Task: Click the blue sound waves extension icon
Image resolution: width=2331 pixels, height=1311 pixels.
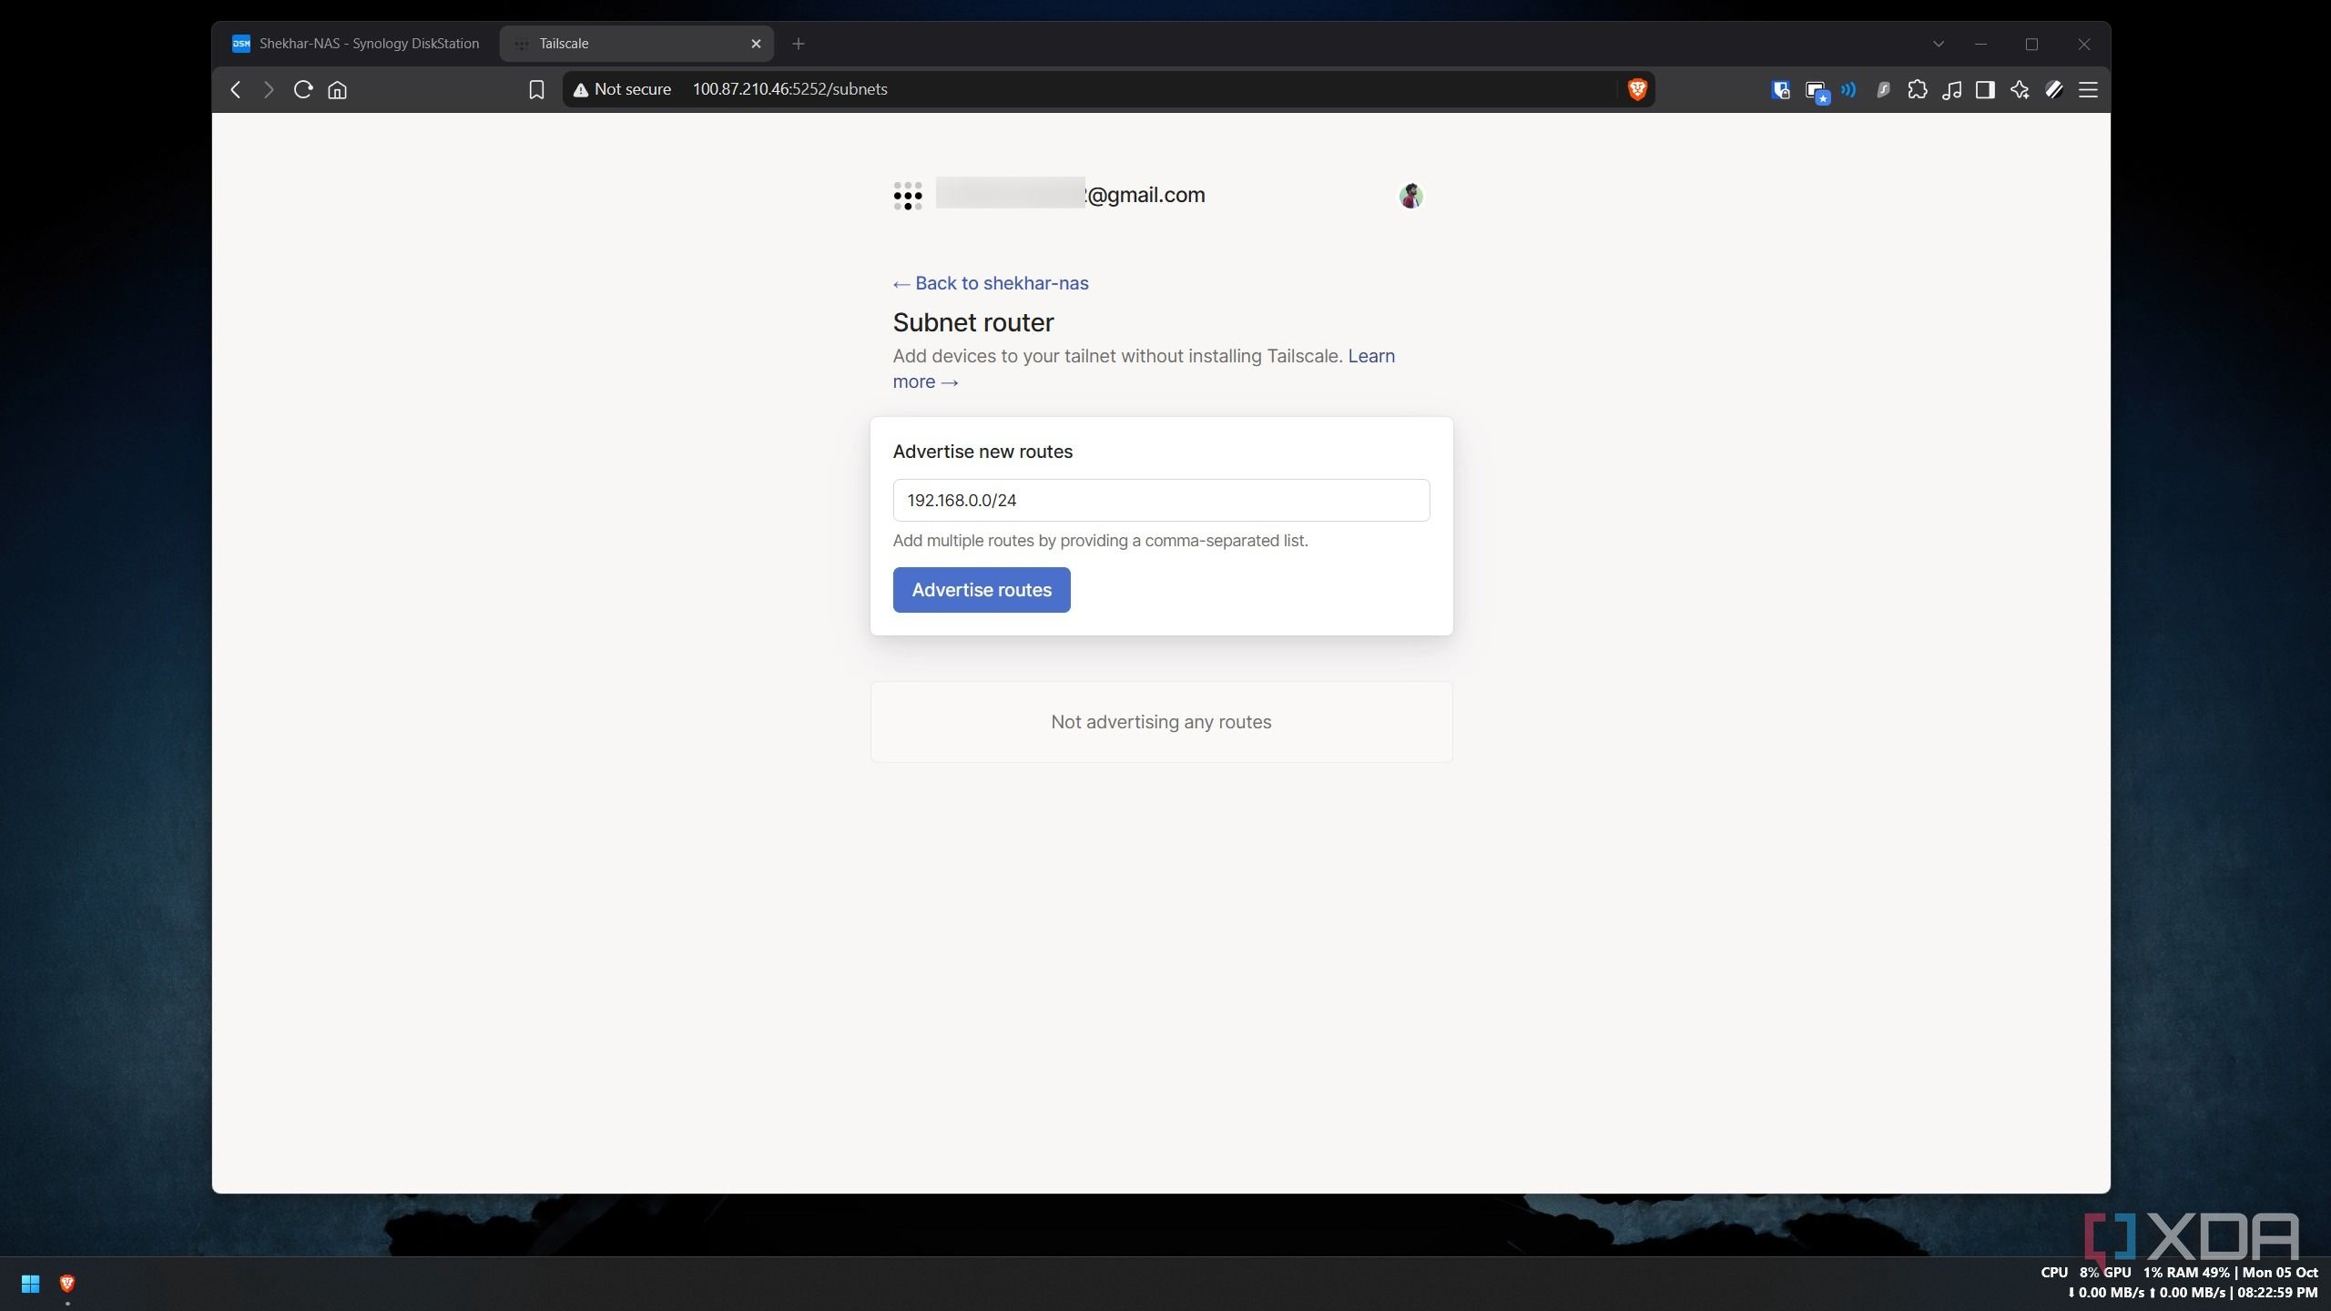Action: point(1848,89)
